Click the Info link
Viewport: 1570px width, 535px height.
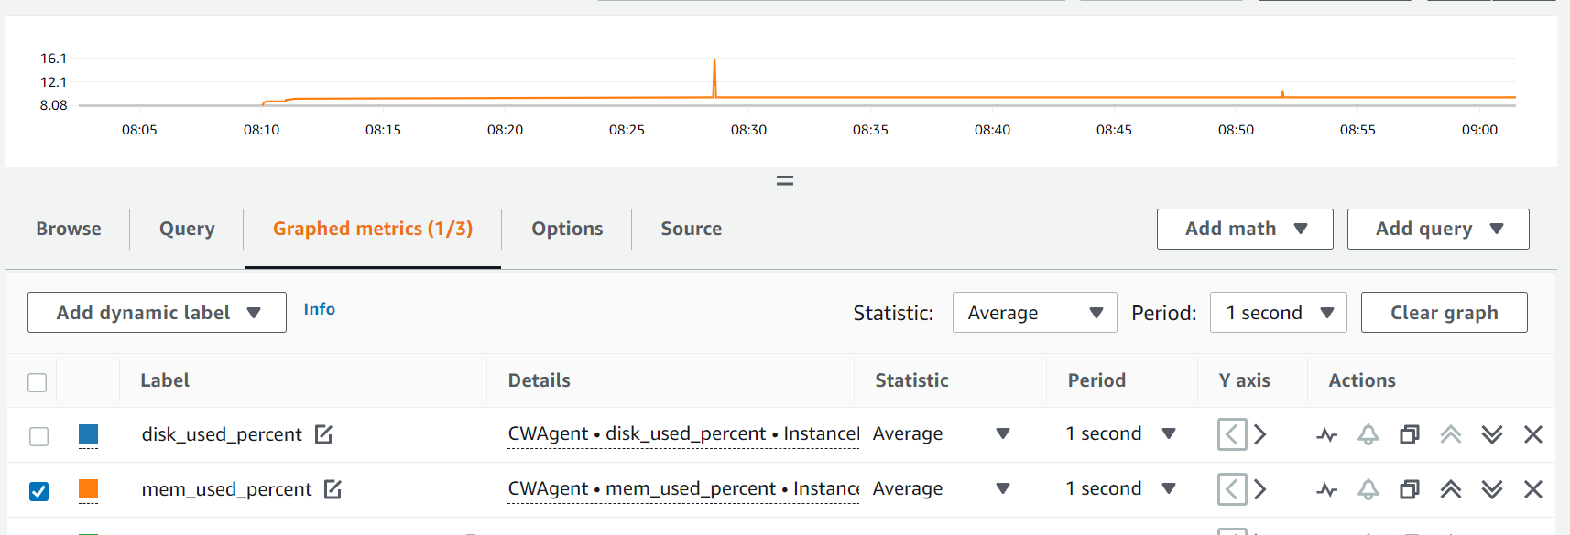pyautogui.click(x=319, y=309)
